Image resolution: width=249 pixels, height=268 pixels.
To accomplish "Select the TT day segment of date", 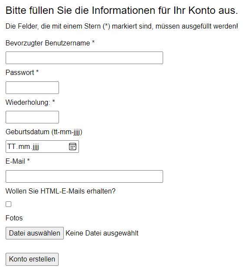I will coord(11,147).
